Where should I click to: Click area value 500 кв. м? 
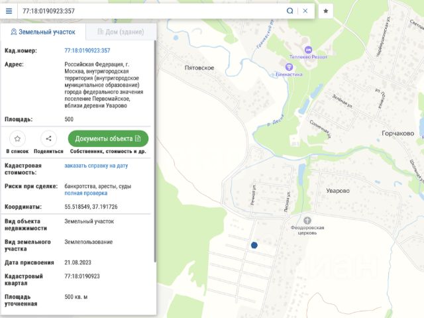[76, 297]
